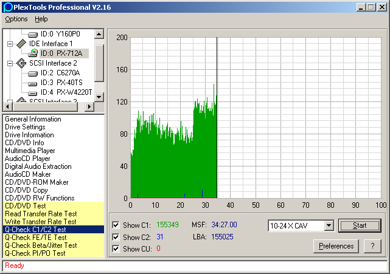This screenshot has width=390, height=274.
Task: Open Q-Check PI/PO Test
Action: [x=53, y=253]
